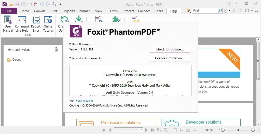Select the Hand touch mode tool
The width and height of the screenshot is (261, 134).
[x=54, y=4]
